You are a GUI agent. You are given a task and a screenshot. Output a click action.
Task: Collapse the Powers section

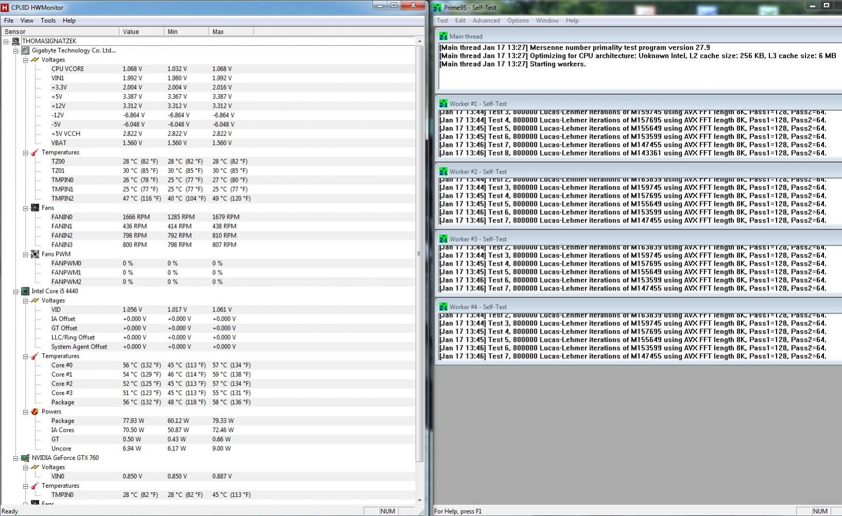(25, 412)
